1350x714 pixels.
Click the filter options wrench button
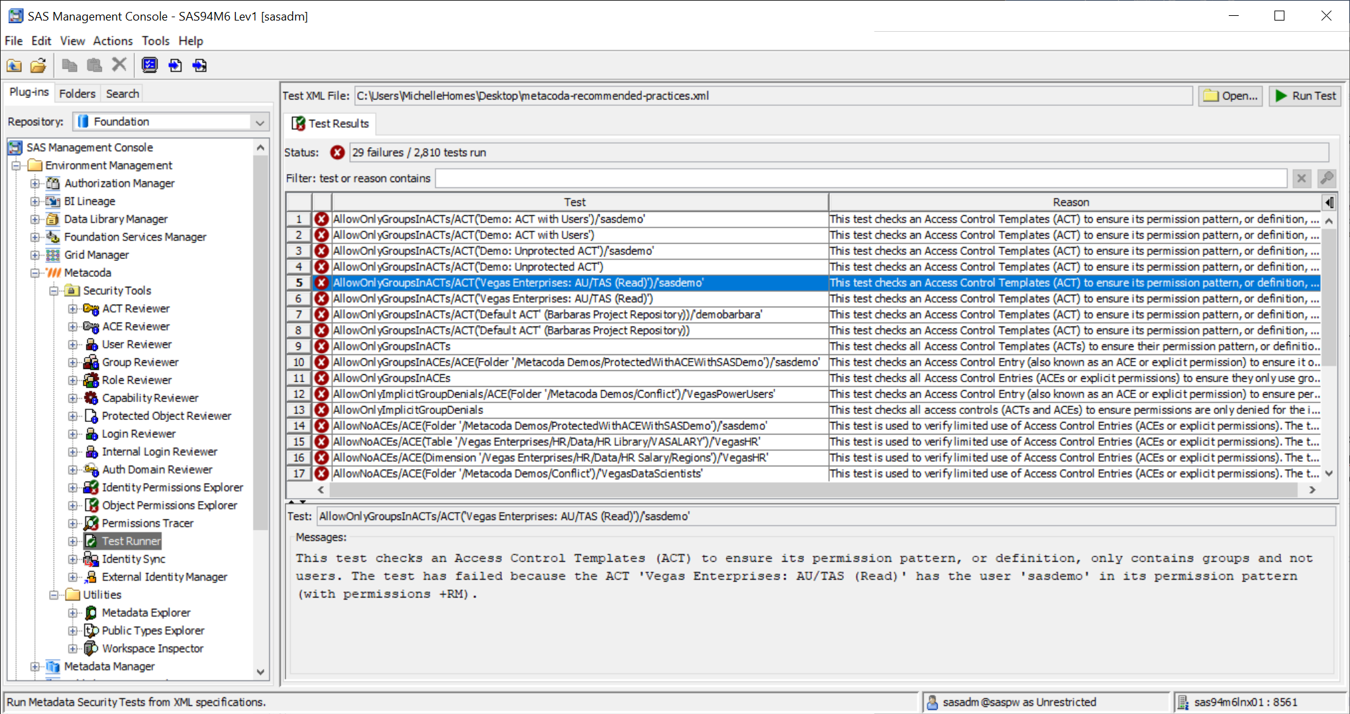[1326, 178]
